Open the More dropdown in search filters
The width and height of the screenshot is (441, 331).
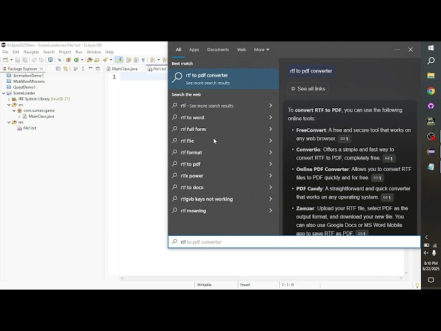coord(262,50)
